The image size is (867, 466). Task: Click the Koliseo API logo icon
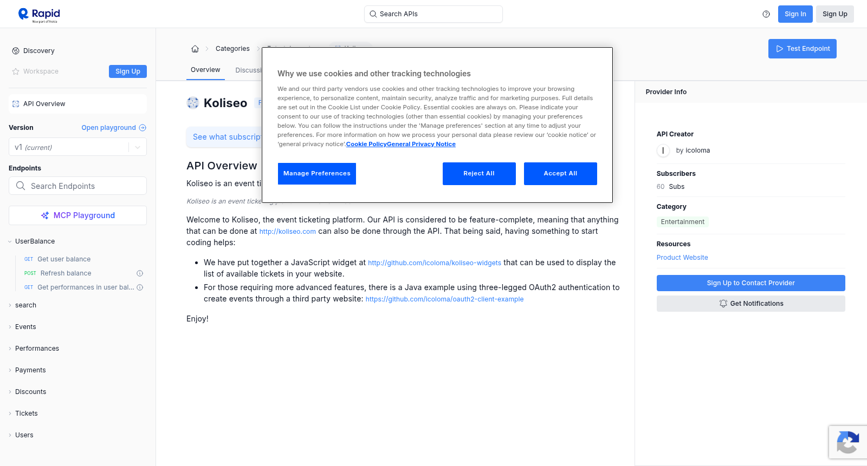(x=193, y=103)
